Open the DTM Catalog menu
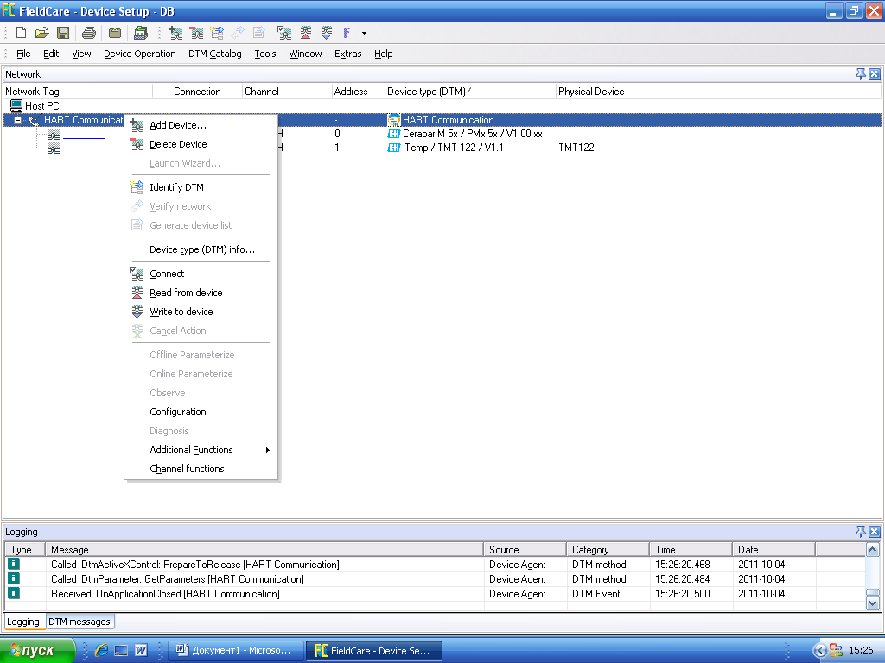The width and height of the screenshot is (885, 663). point(214,54)
